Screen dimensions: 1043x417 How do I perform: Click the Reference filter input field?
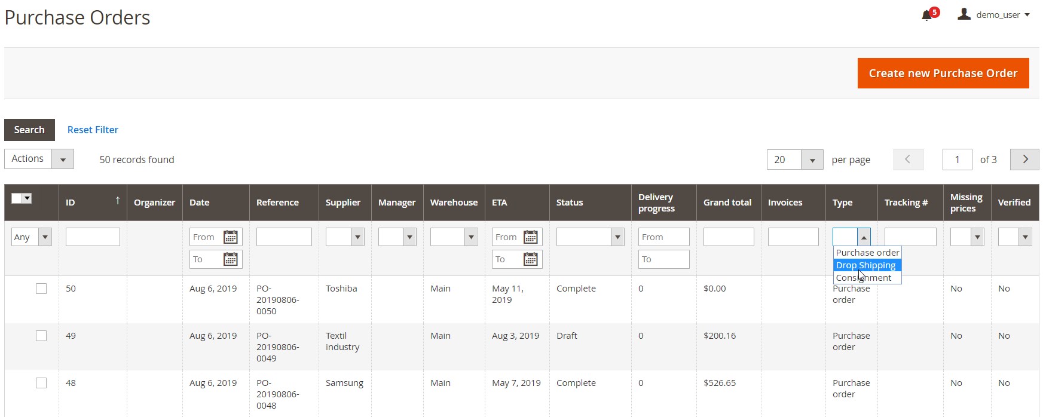pos(284,237)
